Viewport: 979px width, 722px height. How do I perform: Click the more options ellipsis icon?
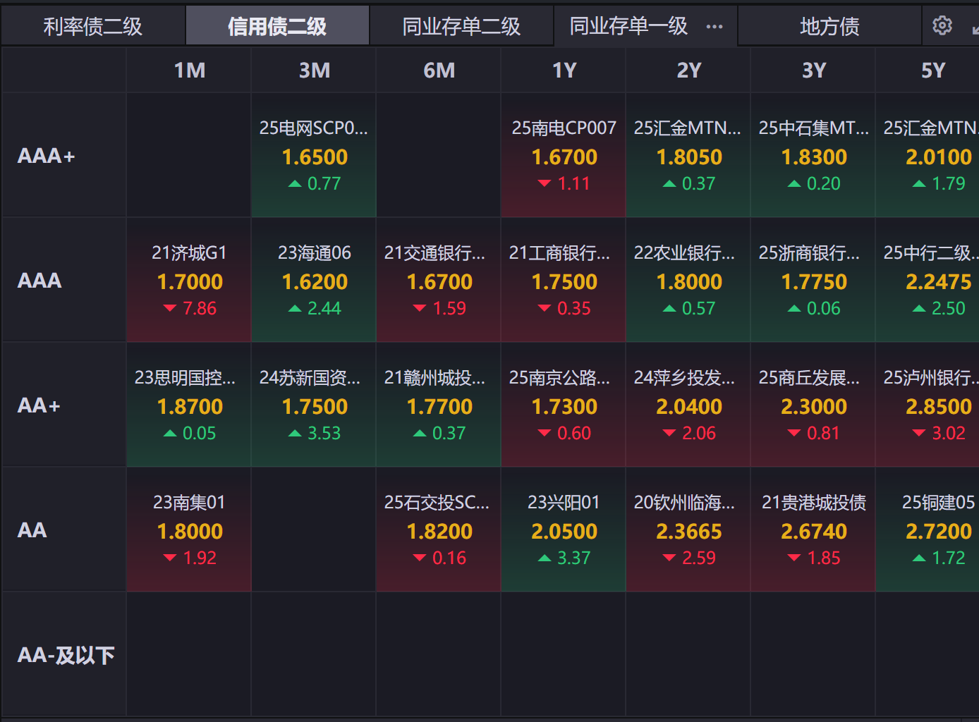pos(715,27)
